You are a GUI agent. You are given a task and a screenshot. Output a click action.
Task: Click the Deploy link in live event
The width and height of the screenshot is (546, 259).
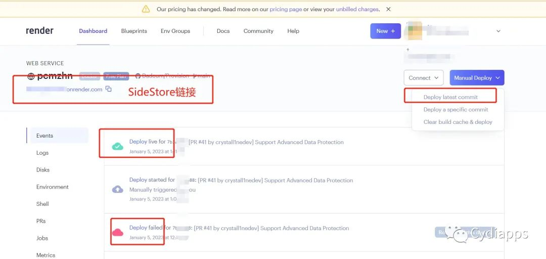point(138,142)
